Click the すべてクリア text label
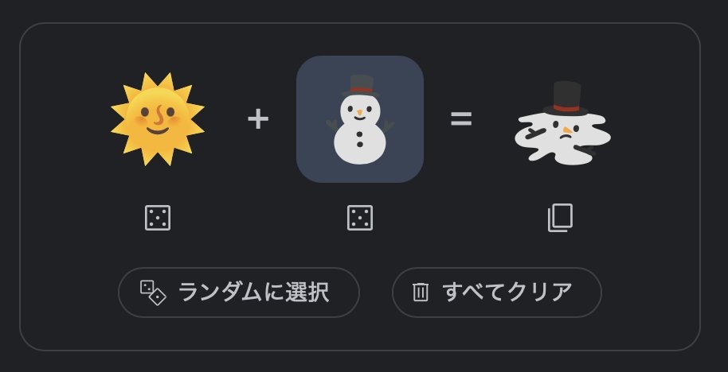 coord(507,293)
